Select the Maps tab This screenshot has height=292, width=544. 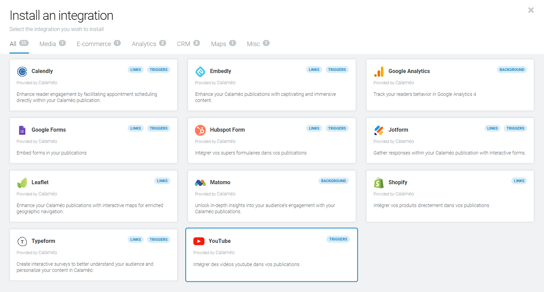(x=224, y=44)
